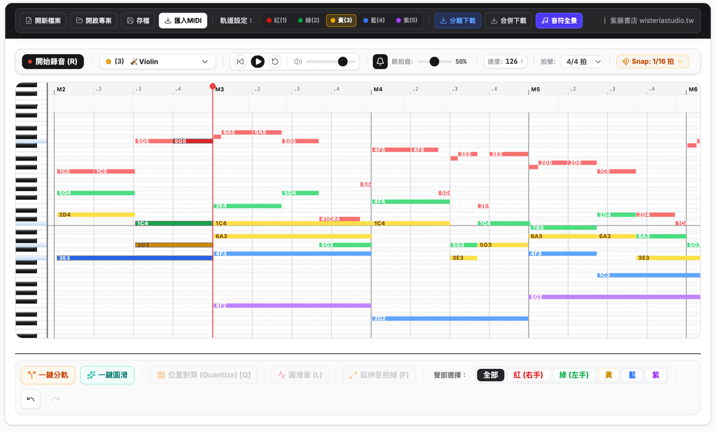716x432 pixels.
Task: Mute audio with the speaker icon
Action: click(298, 61)
